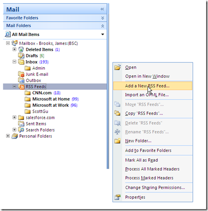
Task: Open the All Mail Items dropdown arrow
Action: pyautogui.click(x=103, y=34)
